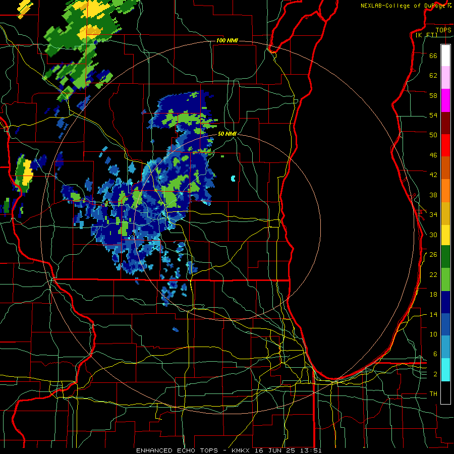Click the isolated cyan echo cell east of the storm
This screenshot has width=454, height=454.
click(233, 179)
